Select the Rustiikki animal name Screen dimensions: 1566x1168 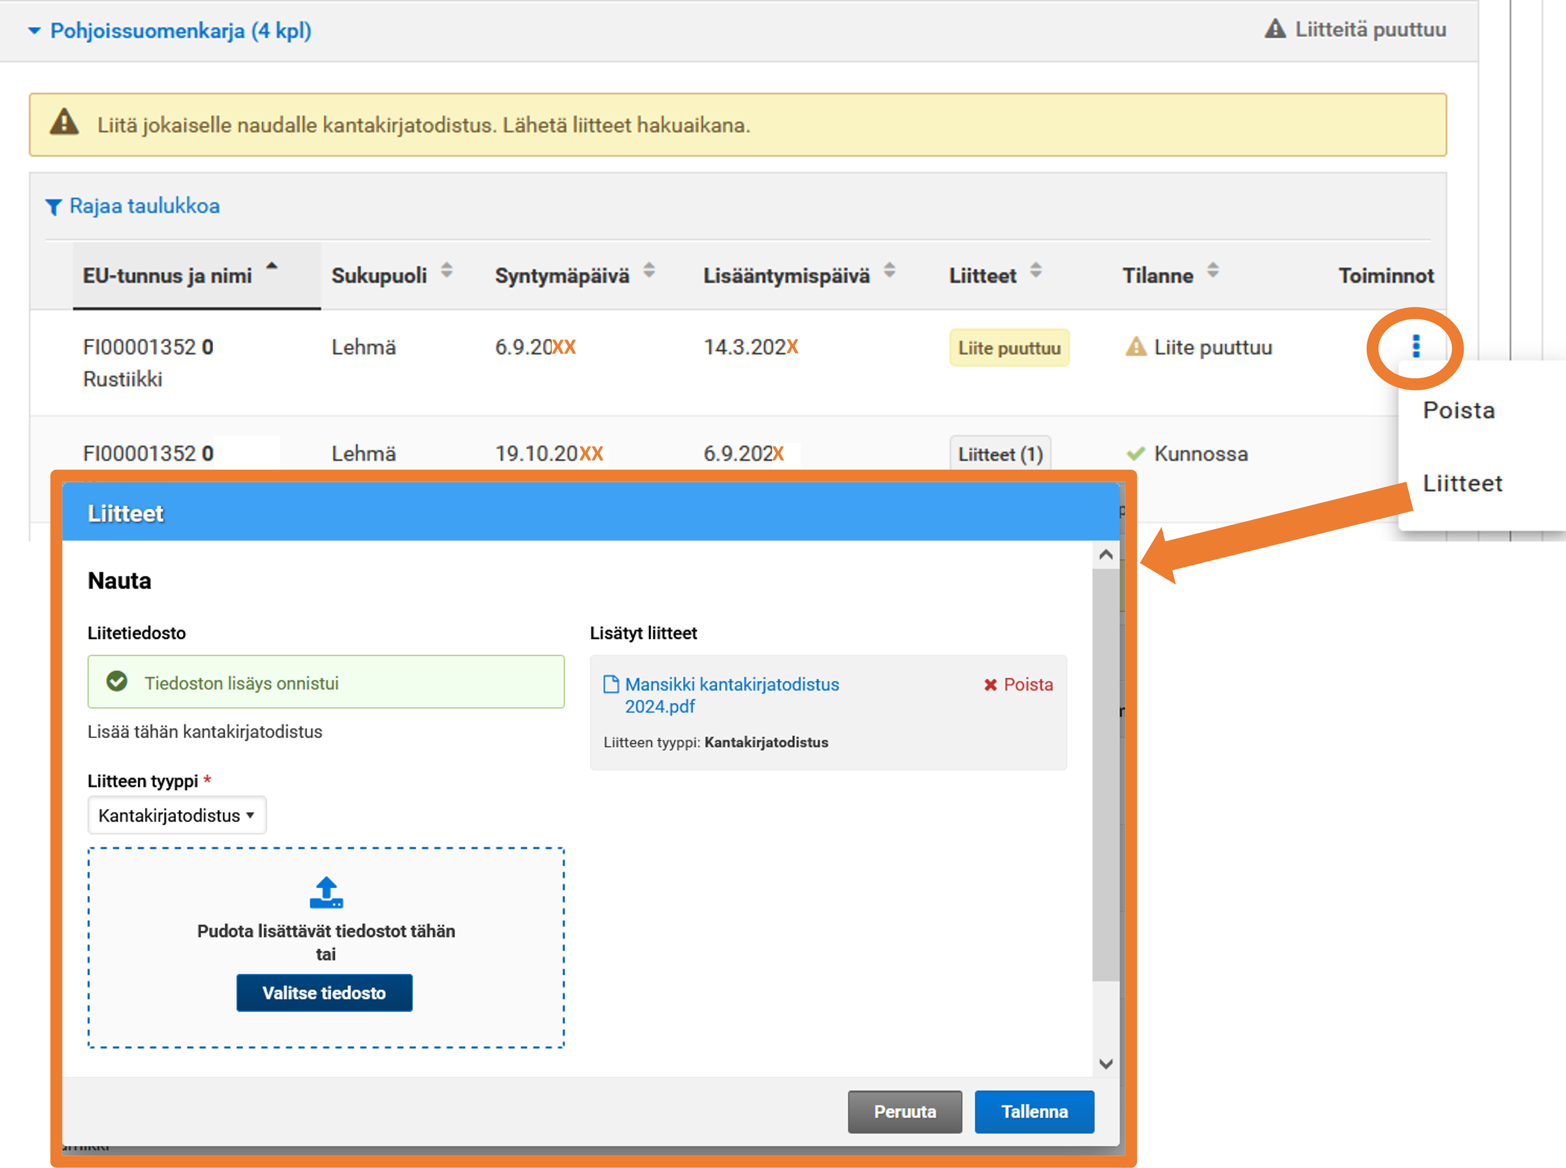point(123,379)
